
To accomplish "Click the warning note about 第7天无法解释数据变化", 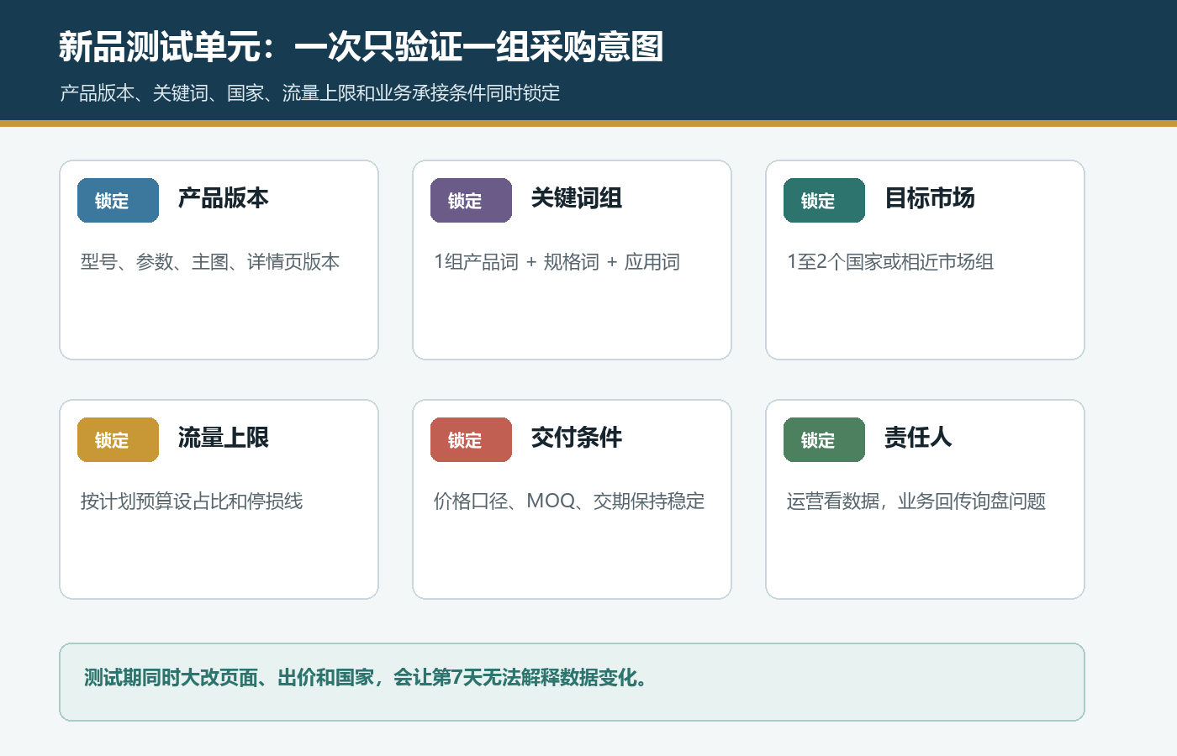I will pos(572,682).
